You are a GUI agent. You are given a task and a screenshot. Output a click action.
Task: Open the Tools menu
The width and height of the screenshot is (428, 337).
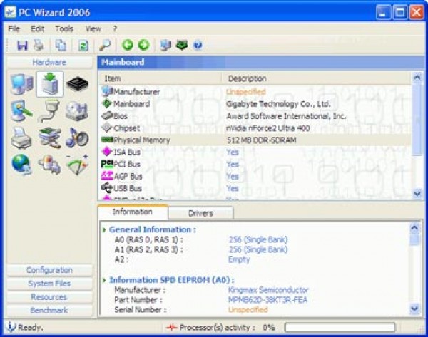click(x=64, y=28)
